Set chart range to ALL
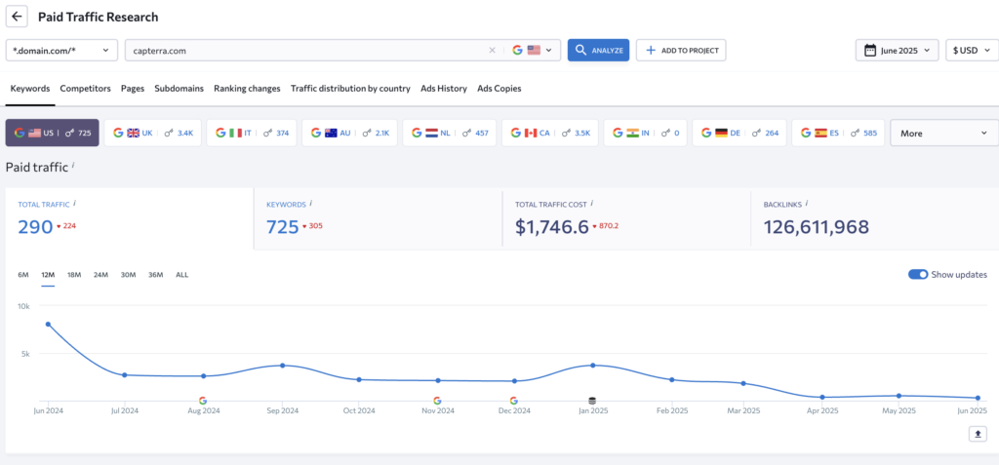999x465 pixels. [x=182, y=275]
